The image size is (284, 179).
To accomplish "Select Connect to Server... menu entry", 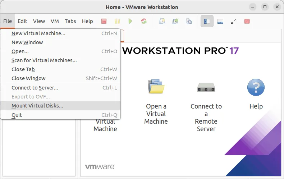I will pyautogui.click(x=60, y=88).
